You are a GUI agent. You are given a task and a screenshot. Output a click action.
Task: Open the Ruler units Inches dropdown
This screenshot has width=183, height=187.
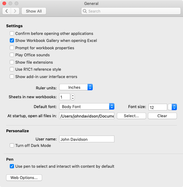point(76,87)
